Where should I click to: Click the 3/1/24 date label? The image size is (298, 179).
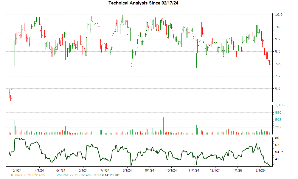17,170
